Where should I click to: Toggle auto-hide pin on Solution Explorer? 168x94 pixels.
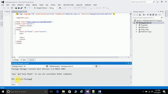pos(161,11)
